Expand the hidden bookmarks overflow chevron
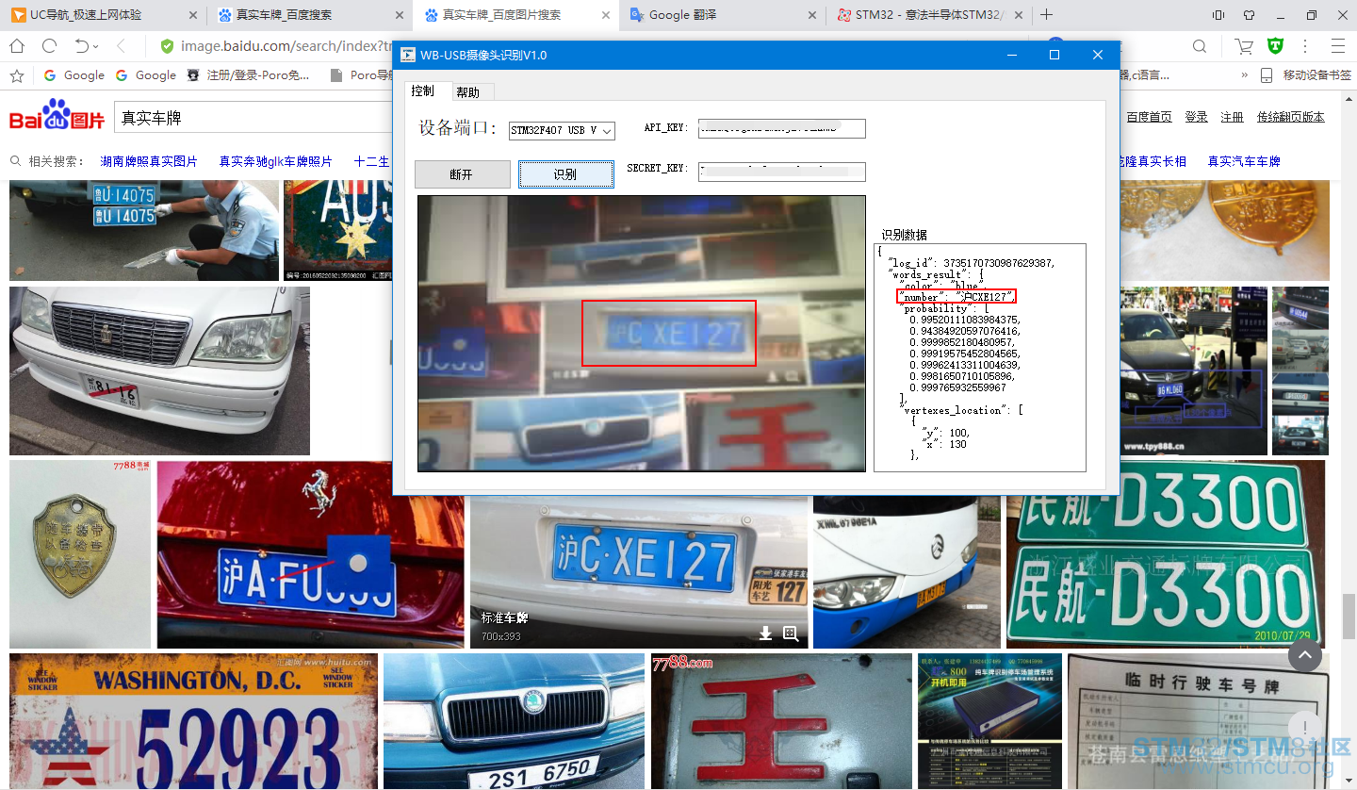The width and height of the screenshot is (1357, 790). 1244,75
